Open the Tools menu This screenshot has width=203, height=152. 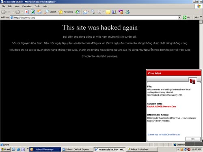(37, 6)
